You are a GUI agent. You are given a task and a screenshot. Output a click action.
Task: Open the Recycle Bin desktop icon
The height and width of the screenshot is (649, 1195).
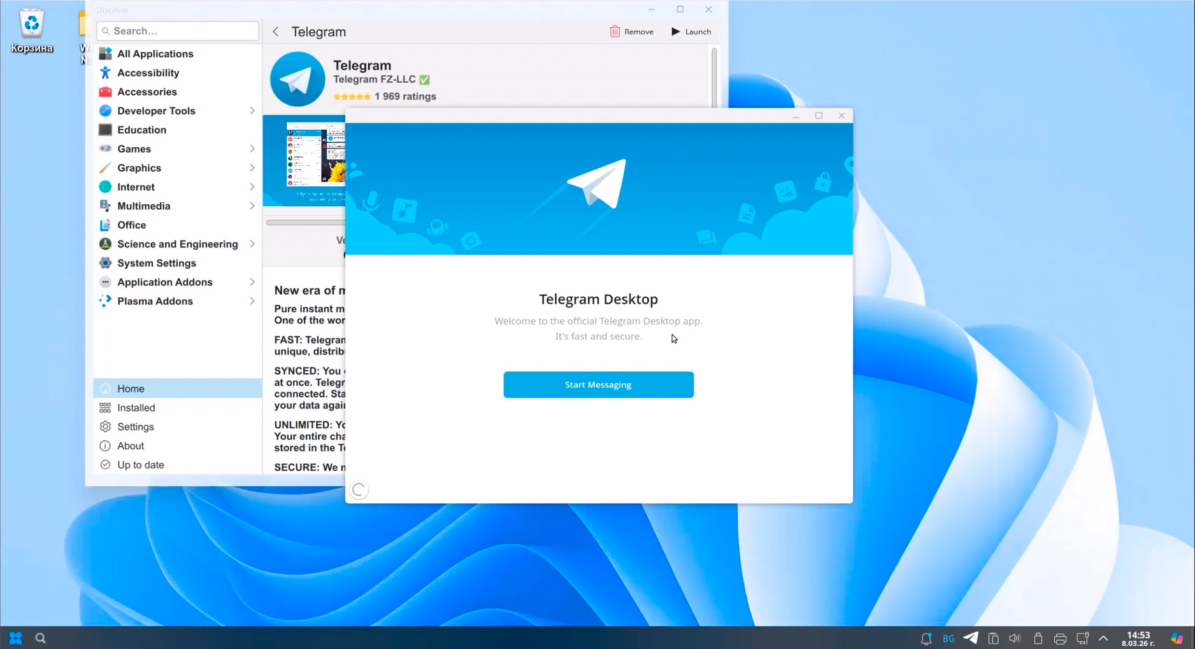pyautogui.click(x=31, y=30)
